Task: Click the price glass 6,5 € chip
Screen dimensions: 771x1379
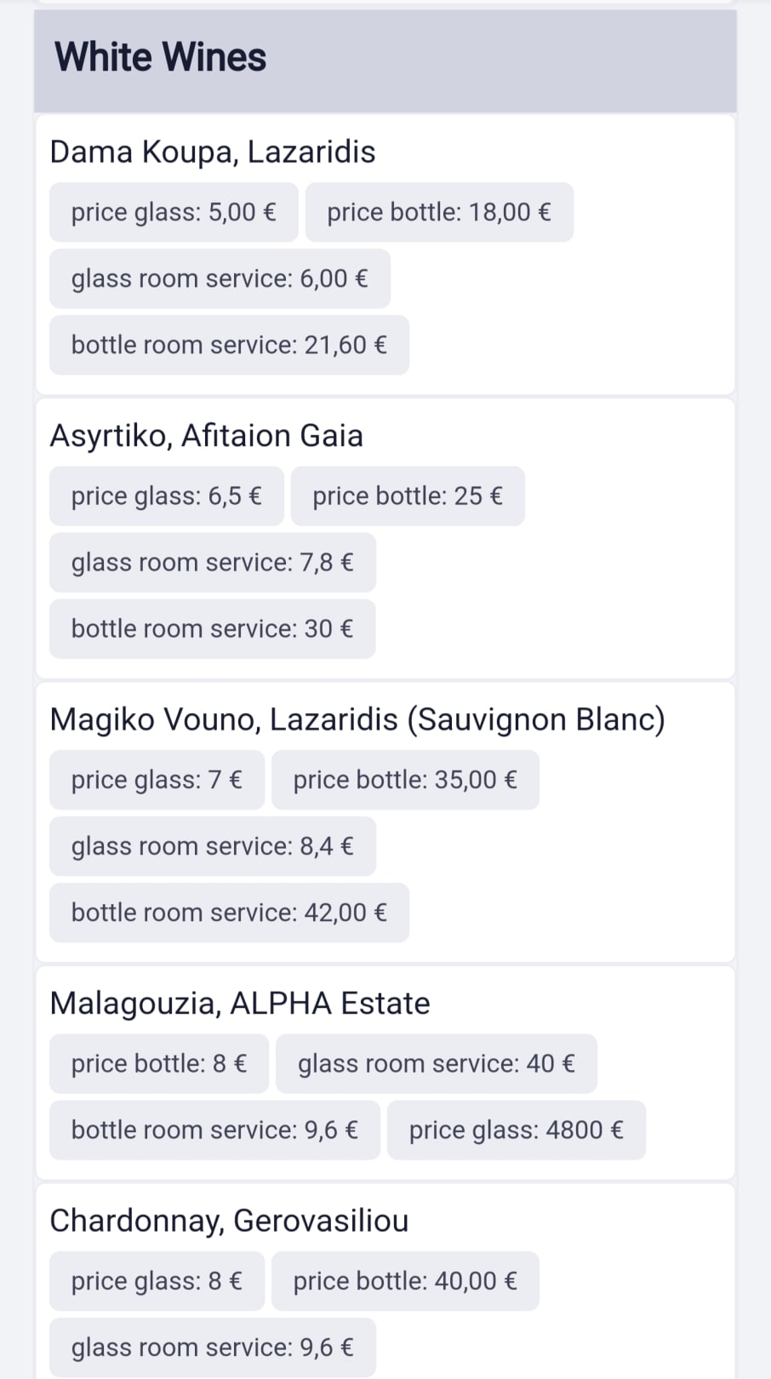Action: click(x=166, y=496)
